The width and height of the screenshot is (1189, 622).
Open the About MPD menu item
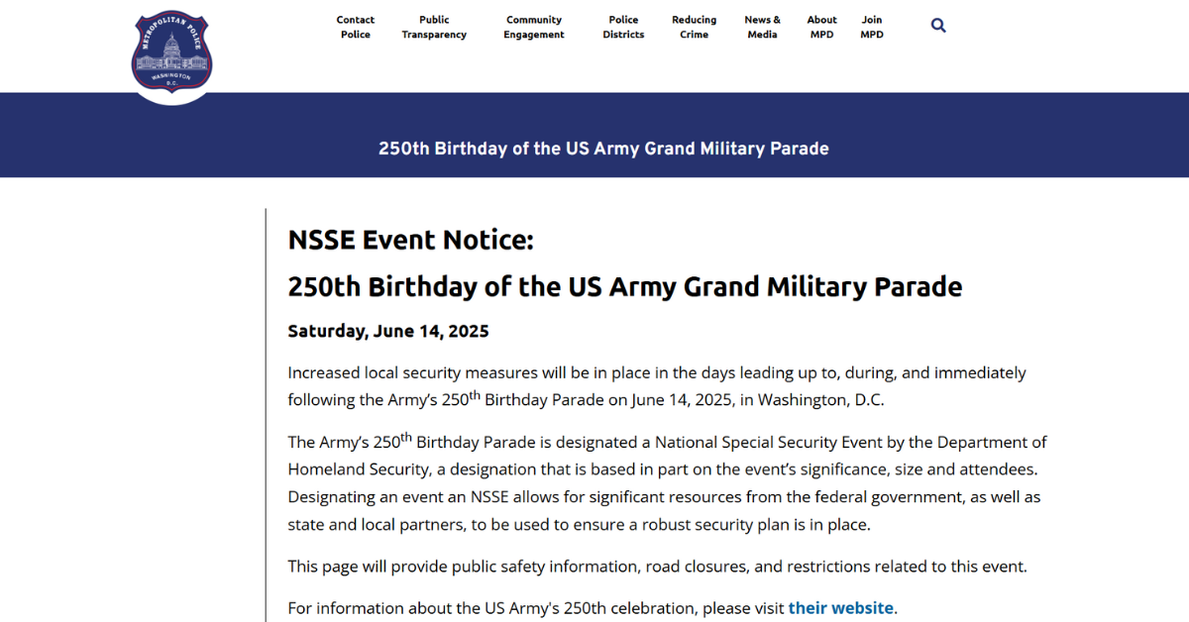[821, 27]
